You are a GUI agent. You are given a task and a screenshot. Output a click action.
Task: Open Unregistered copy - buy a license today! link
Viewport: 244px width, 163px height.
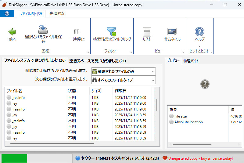[x=200, y=158]
